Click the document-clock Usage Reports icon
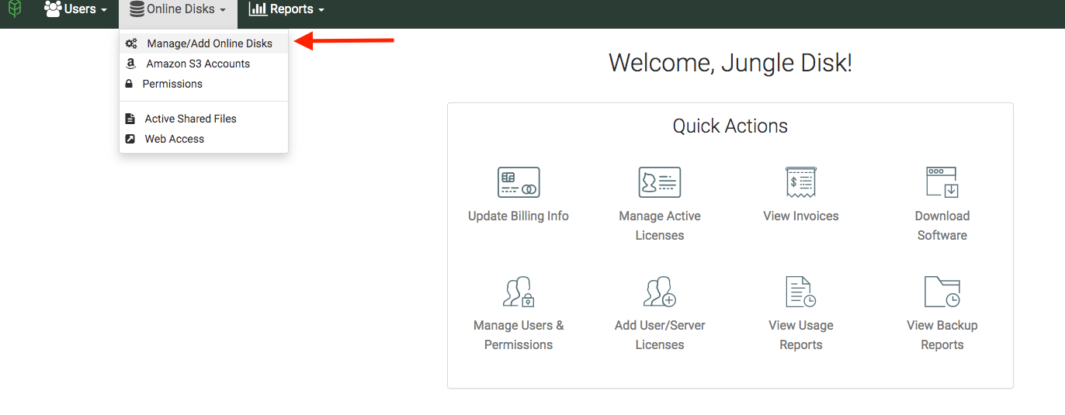Viewport: 1065px width, 415px height. tap(800, 292)
